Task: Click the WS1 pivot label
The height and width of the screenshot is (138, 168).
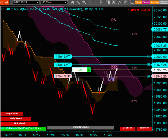Action: tap(112, 79)
